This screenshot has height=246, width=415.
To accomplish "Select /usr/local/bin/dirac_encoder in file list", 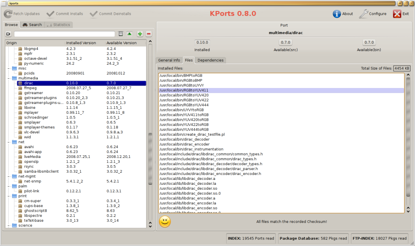I will [x=281, y=144].
